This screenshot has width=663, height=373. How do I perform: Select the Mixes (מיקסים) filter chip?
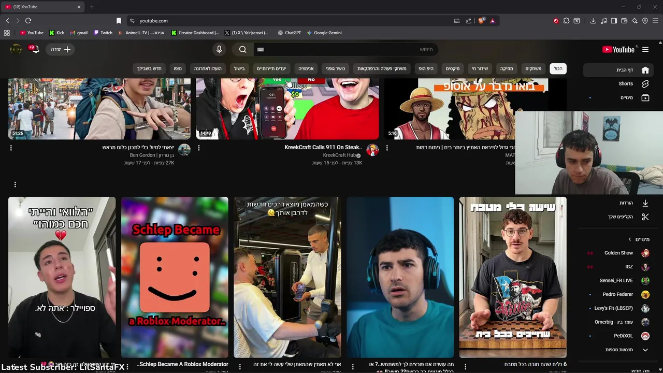[453, 68]
